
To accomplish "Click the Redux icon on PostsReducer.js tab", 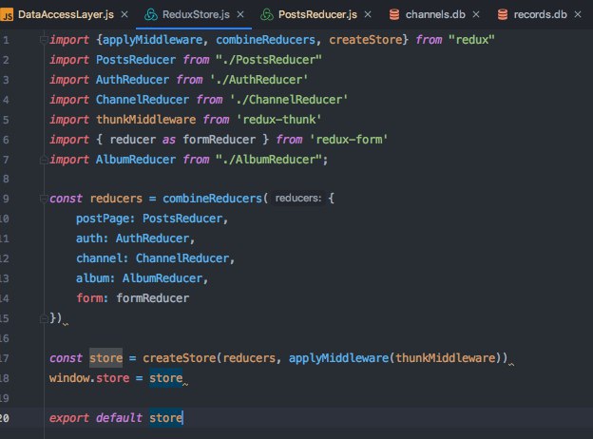I will point(267,15).
